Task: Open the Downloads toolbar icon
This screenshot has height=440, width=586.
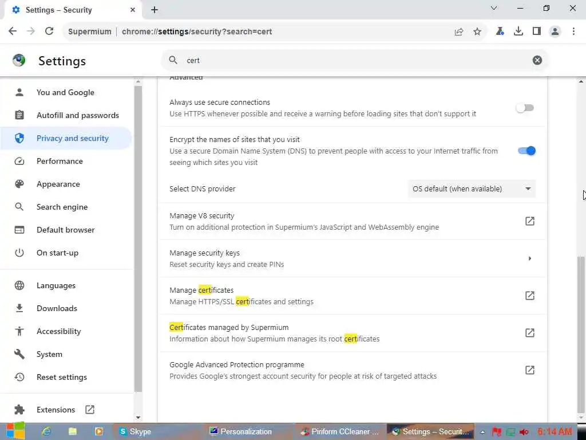Action: pos(518,32)
